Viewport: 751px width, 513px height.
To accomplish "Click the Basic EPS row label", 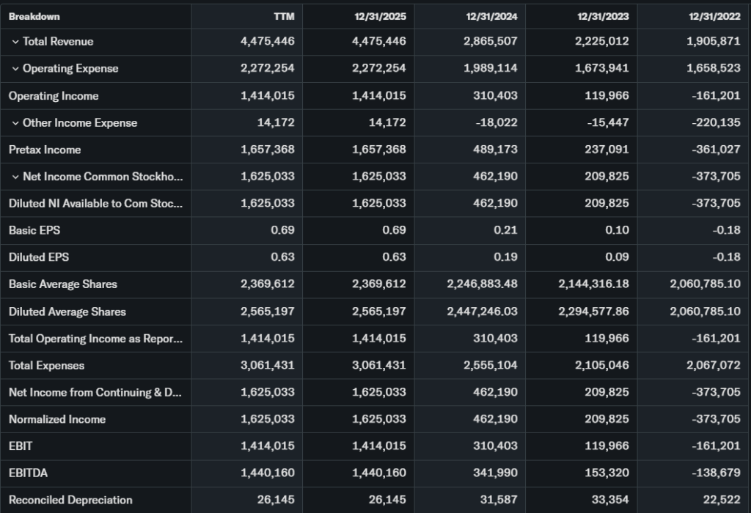I will tap(34, 230).
